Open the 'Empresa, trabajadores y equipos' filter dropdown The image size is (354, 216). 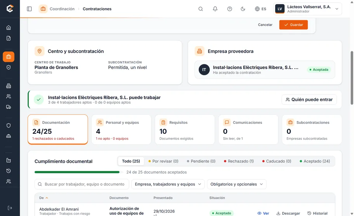[168, 184]
